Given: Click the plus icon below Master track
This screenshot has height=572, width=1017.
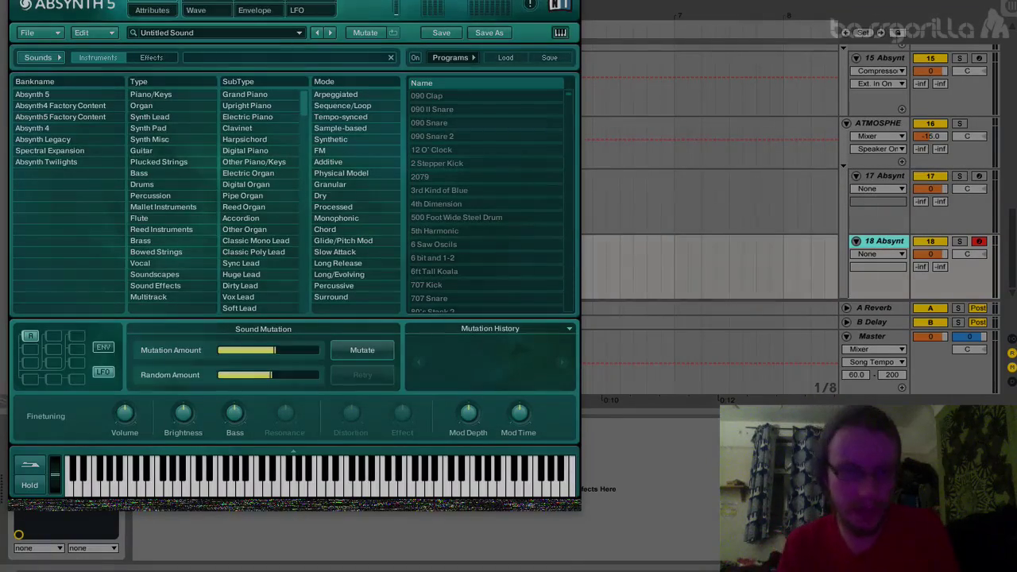Looking at the screenshot, I should click(x=901, y=388).
